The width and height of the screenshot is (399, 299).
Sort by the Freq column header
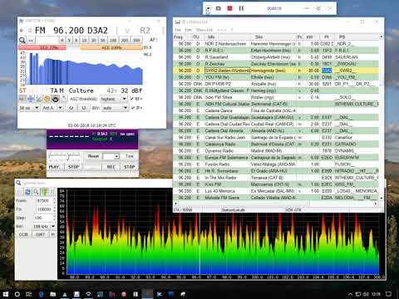(183, 37)
